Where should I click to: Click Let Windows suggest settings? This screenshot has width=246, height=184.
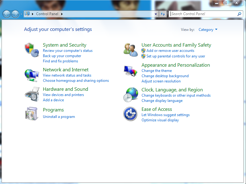pos(165,115)
